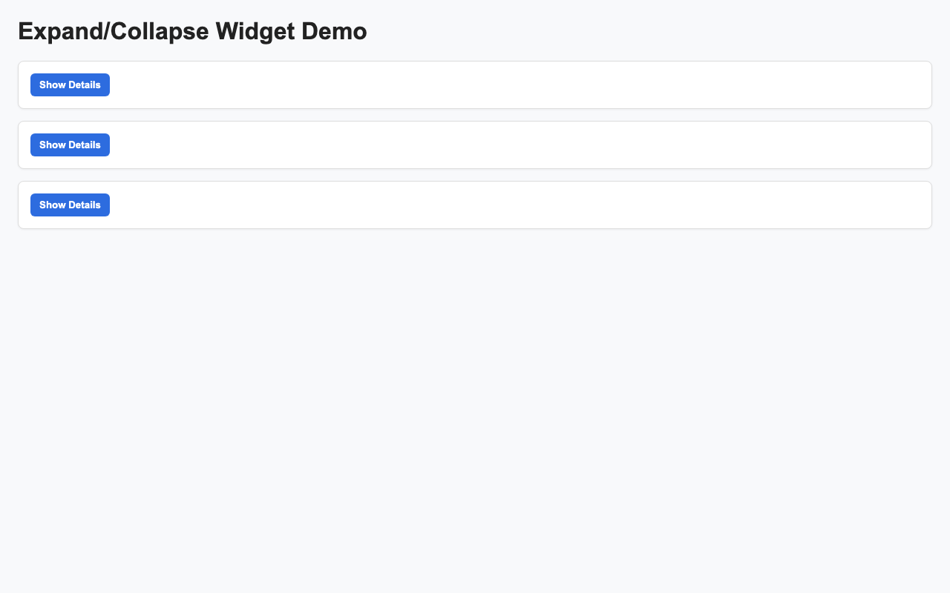The image size is (950, 593).
Task: Select the third white card panel
Action: pos(475,205)
